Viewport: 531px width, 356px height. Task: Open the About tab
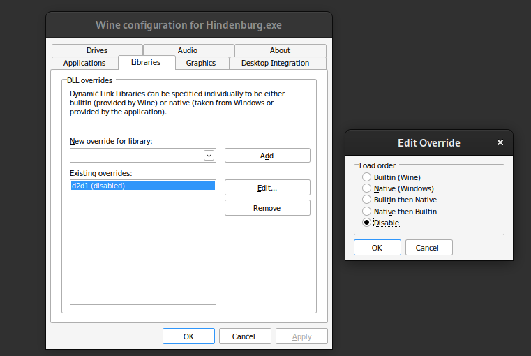click(x=280, y=50)
